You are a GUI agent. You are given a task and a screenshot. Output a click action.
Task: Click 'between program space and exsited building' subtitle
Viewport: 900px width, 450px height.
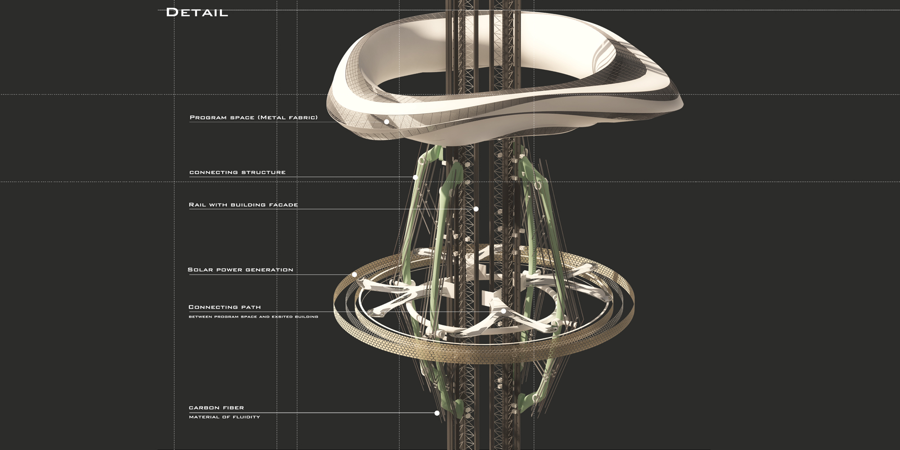click(253, 317)
